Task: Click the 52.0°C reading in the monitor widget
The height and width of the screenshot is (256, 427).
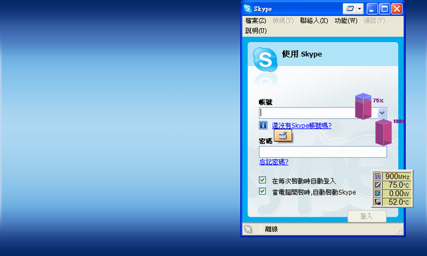Action: (x=397, y=202)
